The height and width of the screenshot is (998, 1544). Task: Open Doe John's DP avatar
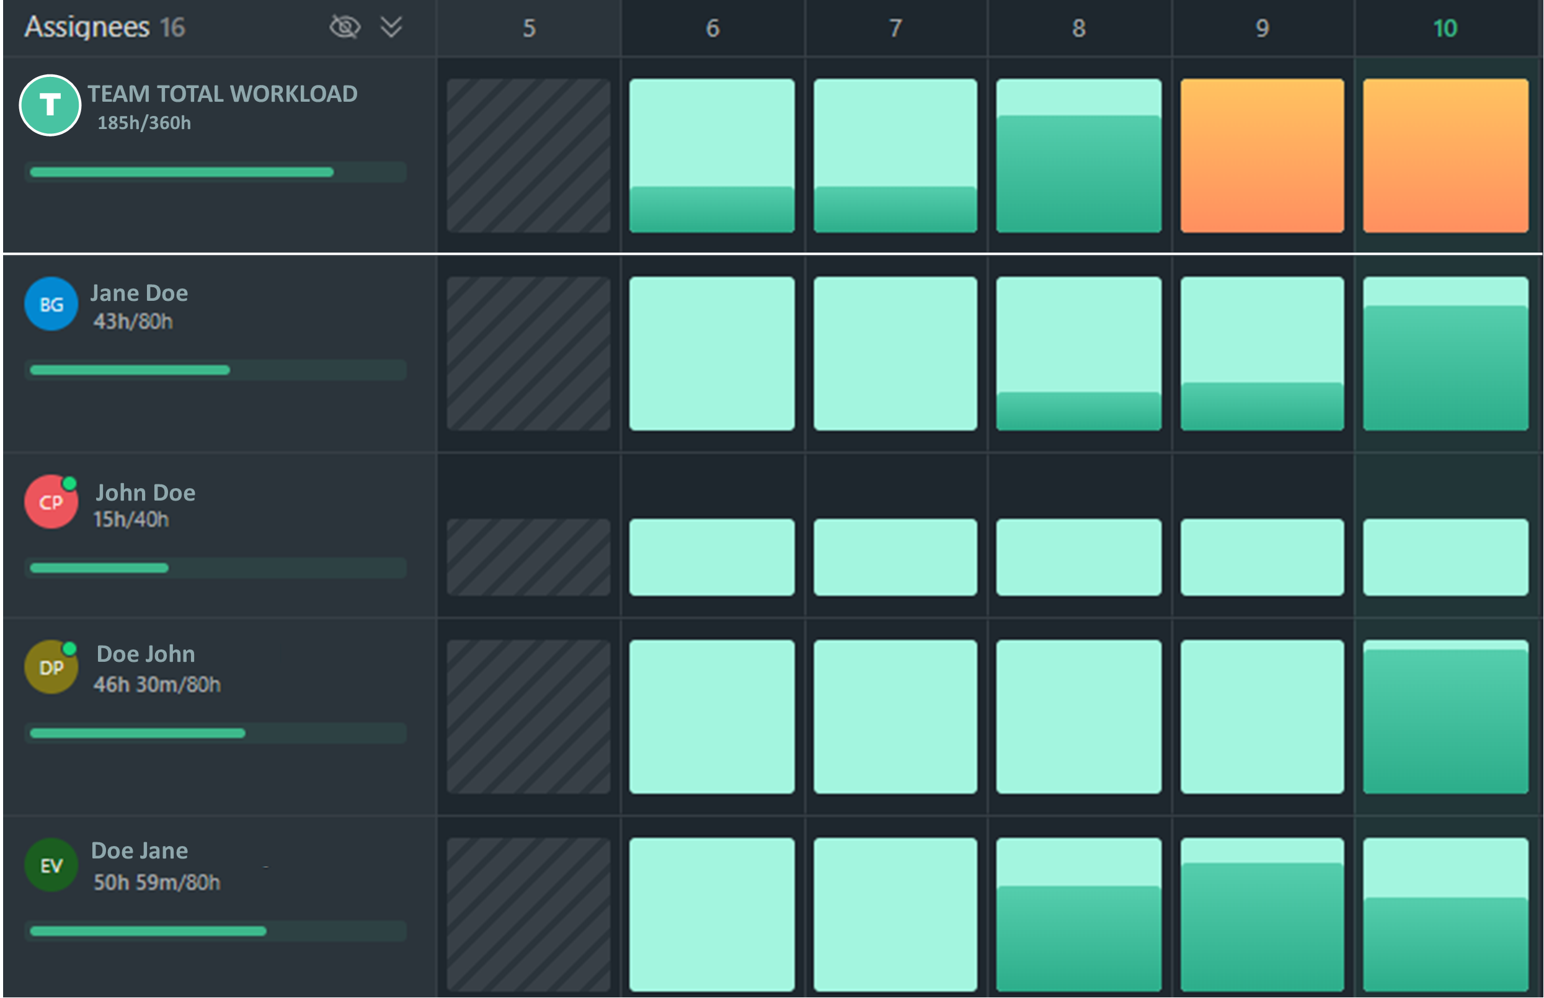tap(51, 667)
